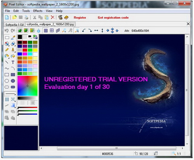The width and height of the screenshot is (194, 160).
Task: Click the black foreground color box
Action: (20, 37)
